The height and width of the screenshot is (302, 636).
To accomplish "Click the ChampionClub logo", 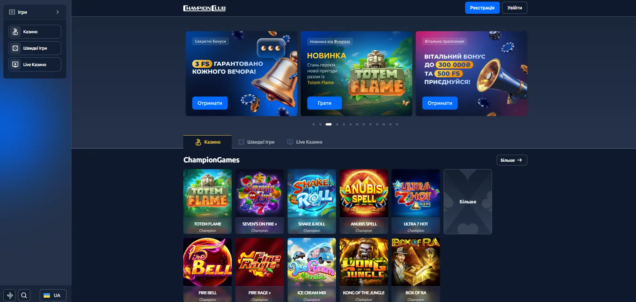I will (x=204, y=8).
